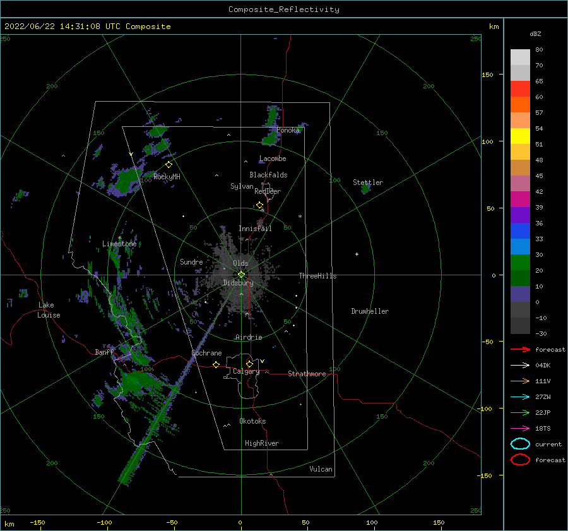568x531 pixels.
Task: Click the green 22JP arrow legend icon
Action: pyautogui.click(x=520, y=412)
